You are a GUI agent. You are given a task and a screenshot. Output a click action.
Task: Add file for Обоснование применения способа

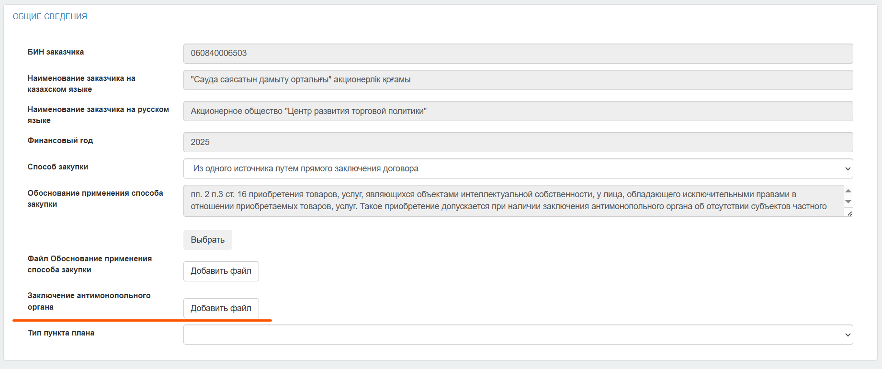pos(221,271)
